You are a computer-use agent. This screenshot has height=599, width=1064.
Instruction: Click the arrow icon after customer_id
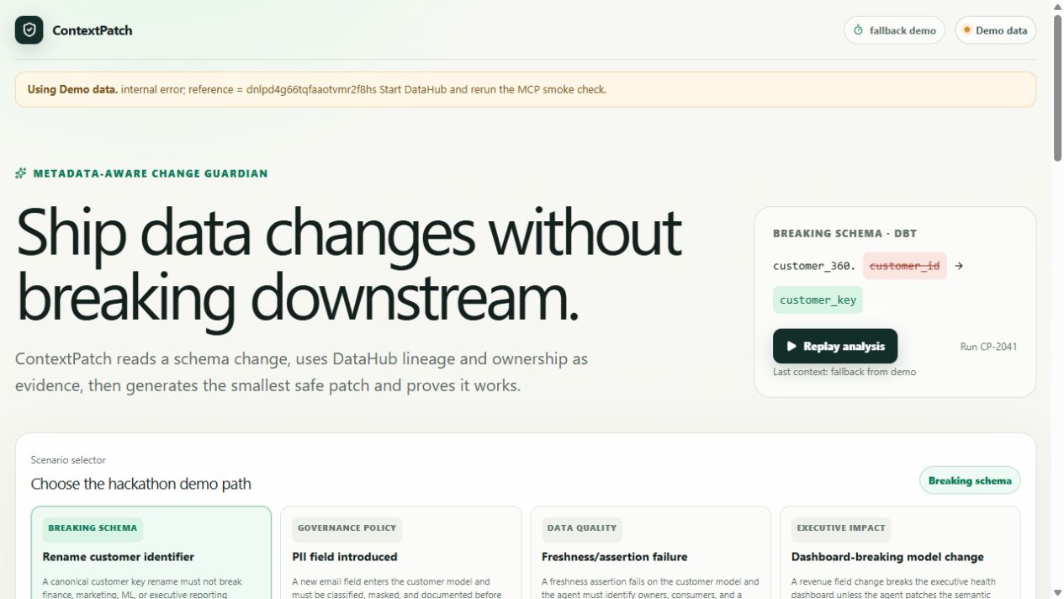pos(959,266)
